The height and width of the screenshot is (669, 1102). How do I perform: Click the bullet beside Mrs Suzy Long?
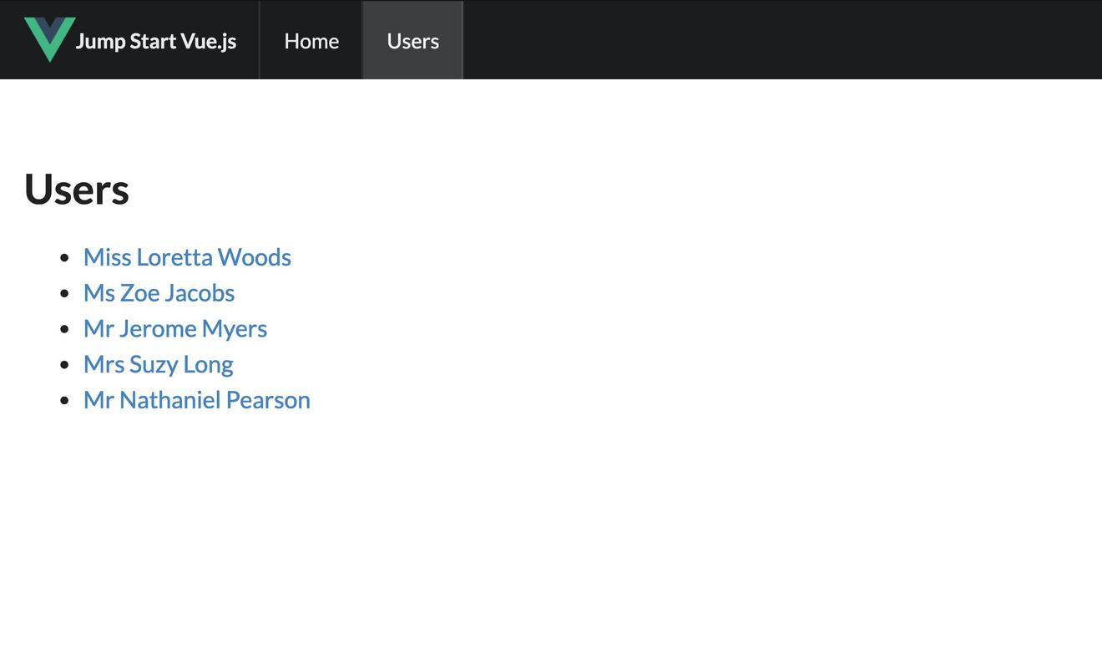[65, 366]
